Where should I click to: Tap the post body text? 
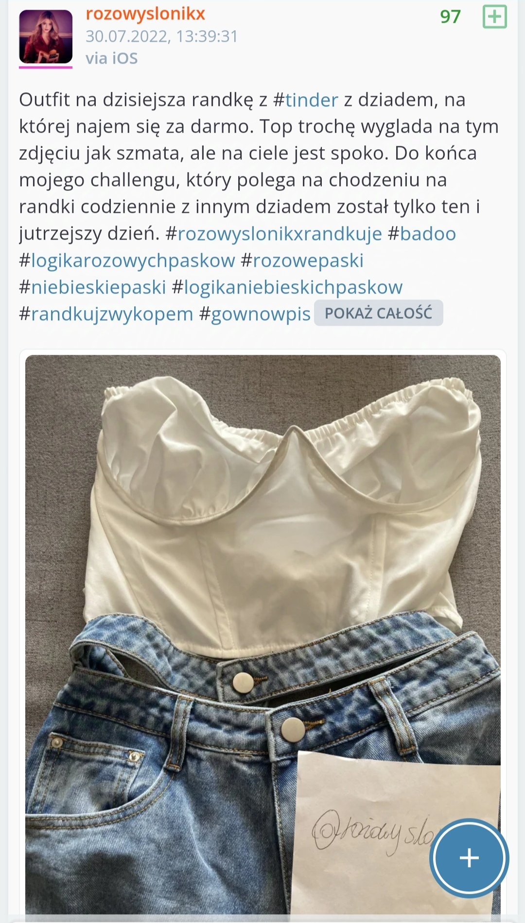tap(259, 166)
